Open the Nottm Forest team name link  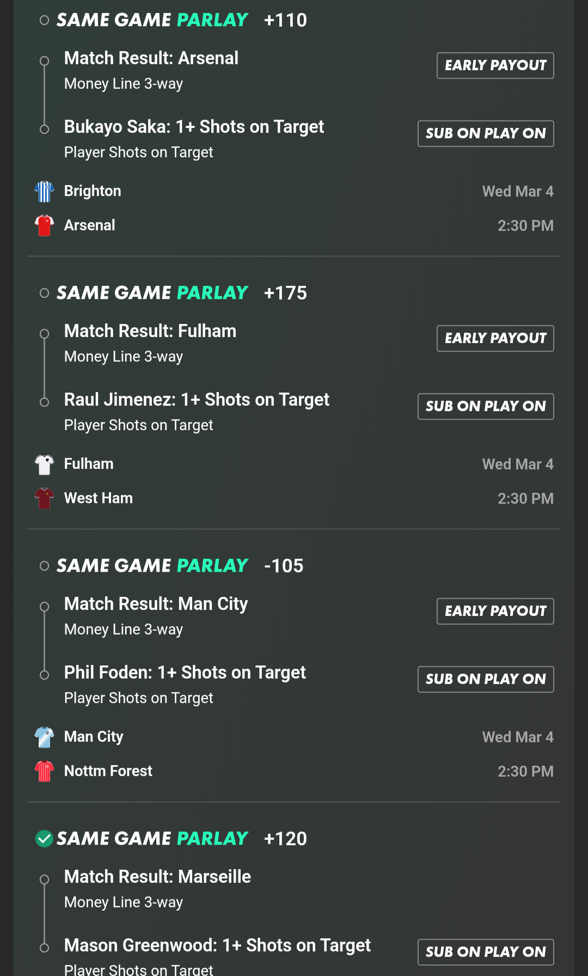tap(108, 771)
